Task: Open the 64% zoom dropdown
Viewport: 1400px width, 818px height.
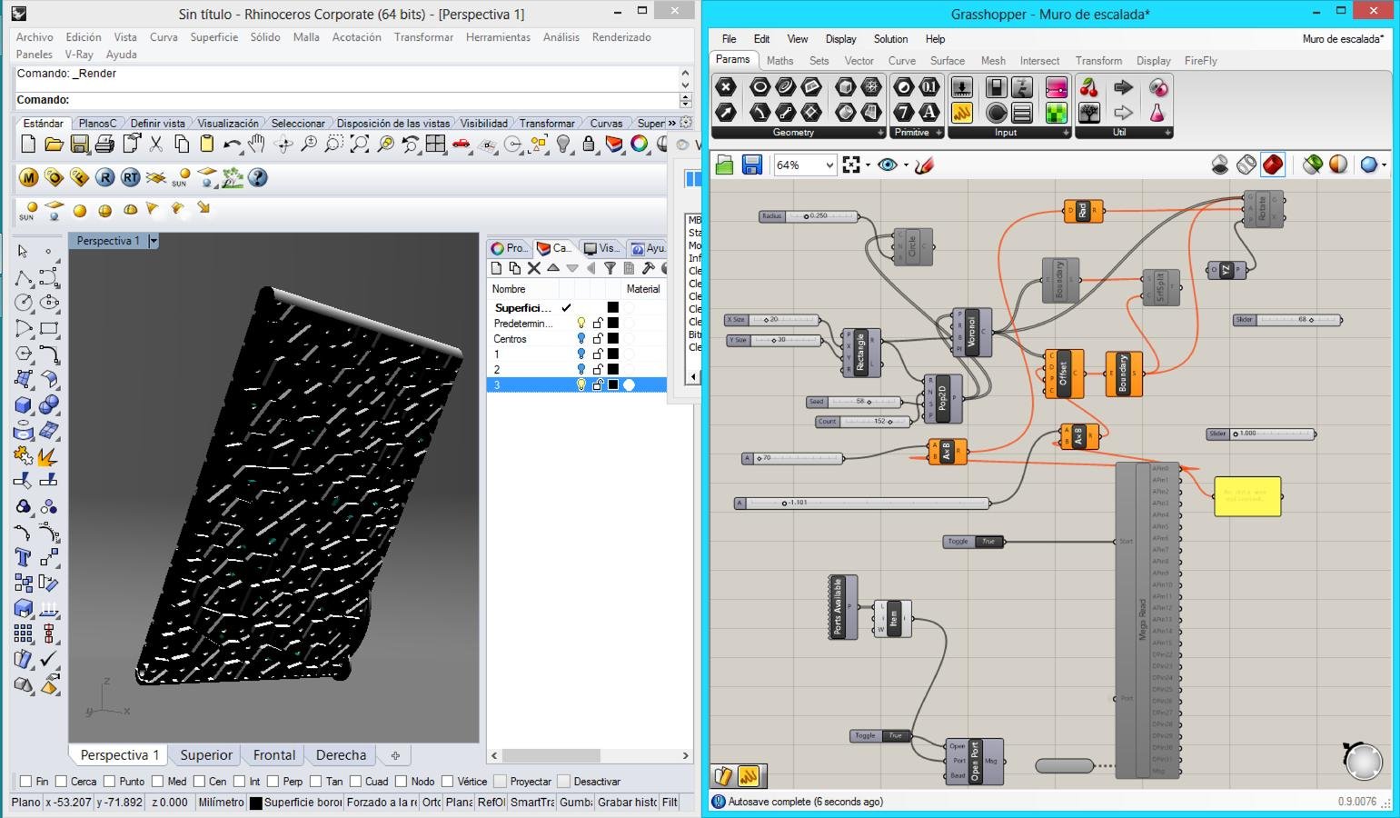Action: 829,165
